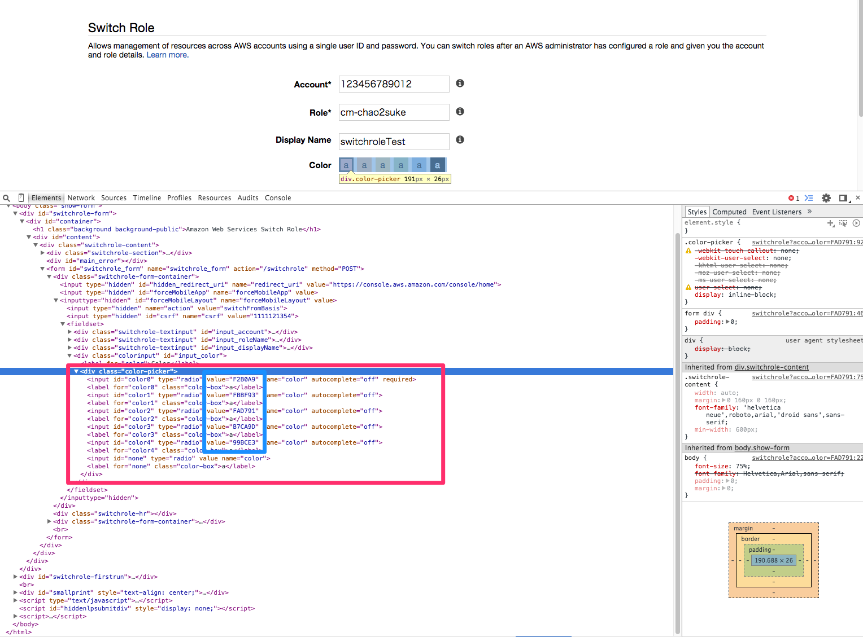The image size is (863, 637).
Task: Collapse the div id switchrole-form node
Action: point(15,214)
